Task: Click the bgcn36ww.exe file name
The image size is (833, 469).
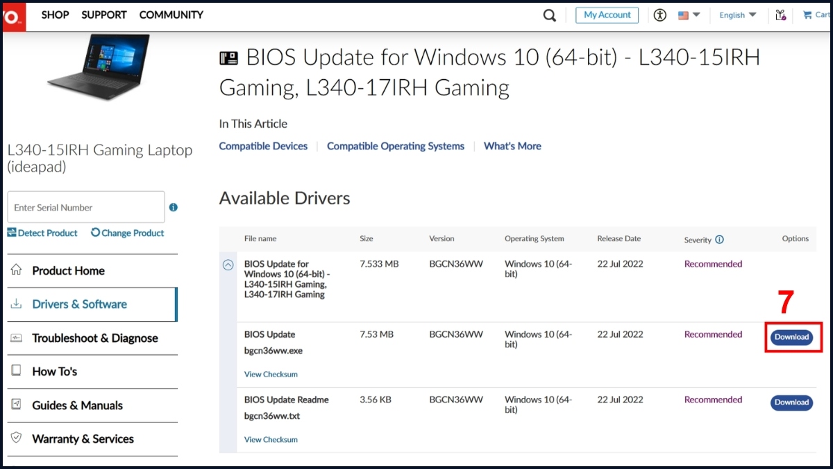Action: (x=274, y=351)
